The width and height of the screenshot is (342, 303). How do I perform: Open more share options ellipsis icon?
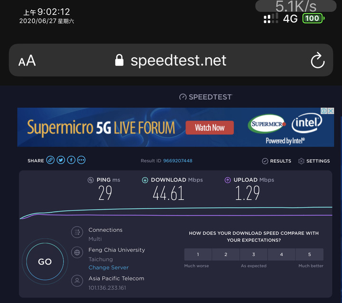tap(81, 160)
